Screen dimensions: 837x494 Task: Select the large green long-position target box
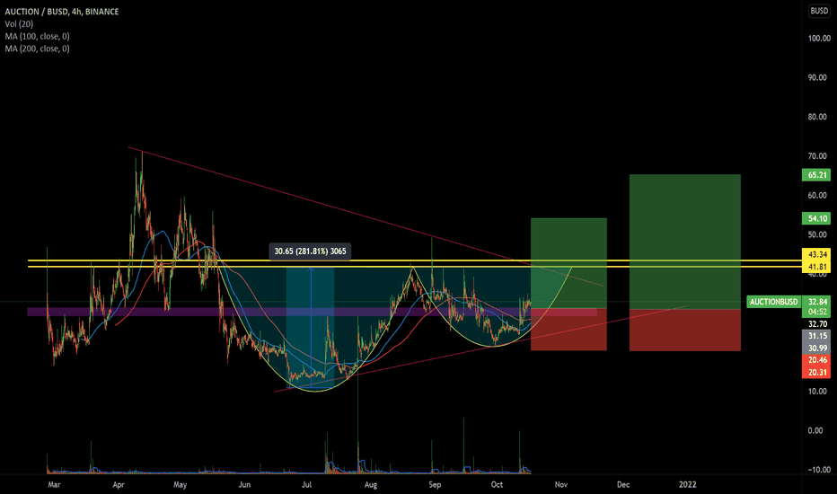[685, 242]
